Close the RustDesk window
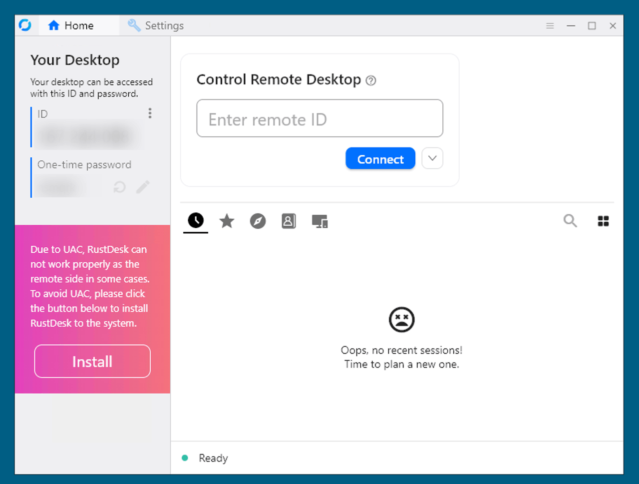This screenshot has width=639, height=484. coord(613,25)
